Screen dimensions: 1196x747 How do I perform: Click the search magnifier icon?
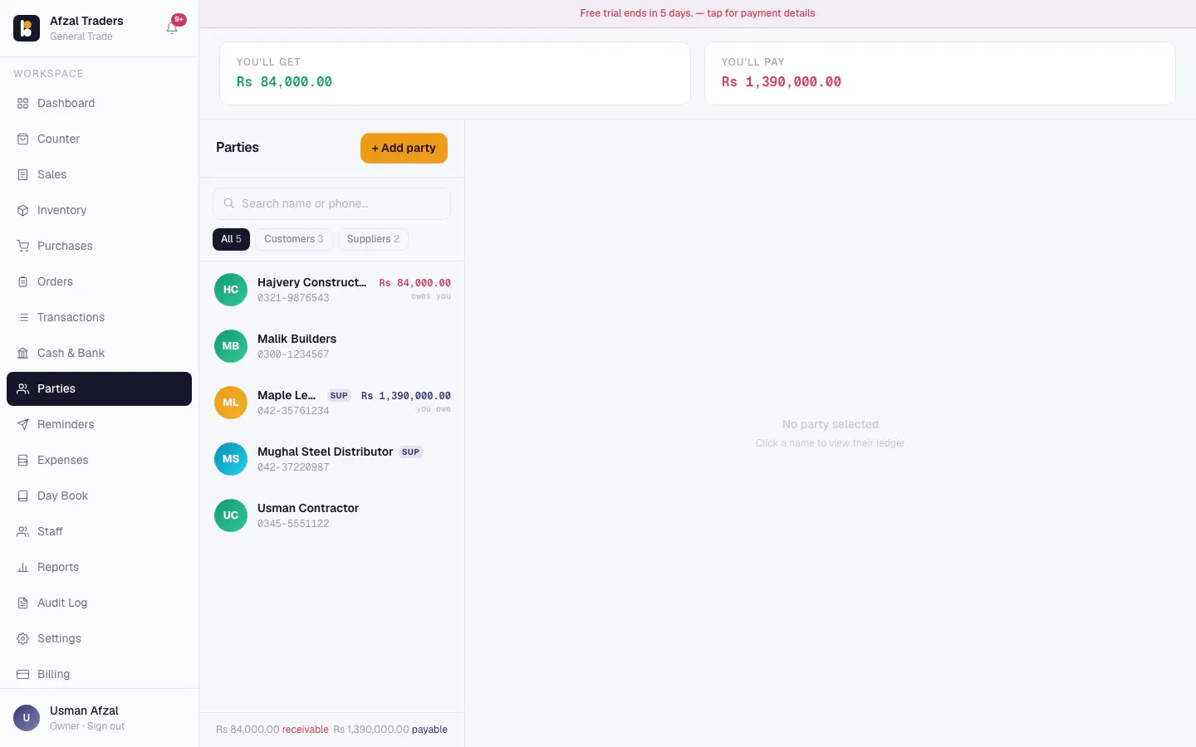229,203
